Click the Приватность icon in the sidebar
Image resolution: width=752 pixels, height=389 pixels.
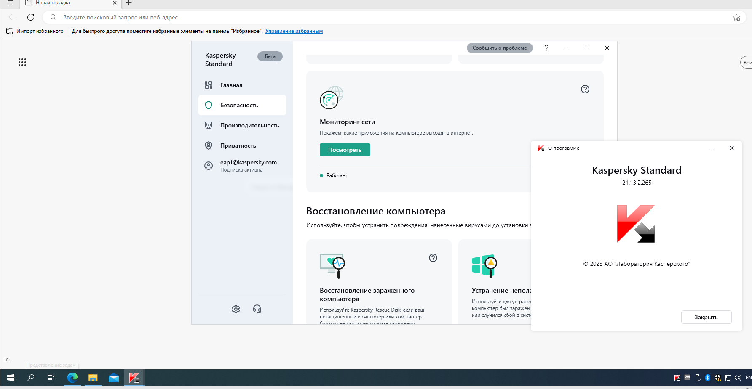[209, 146]
